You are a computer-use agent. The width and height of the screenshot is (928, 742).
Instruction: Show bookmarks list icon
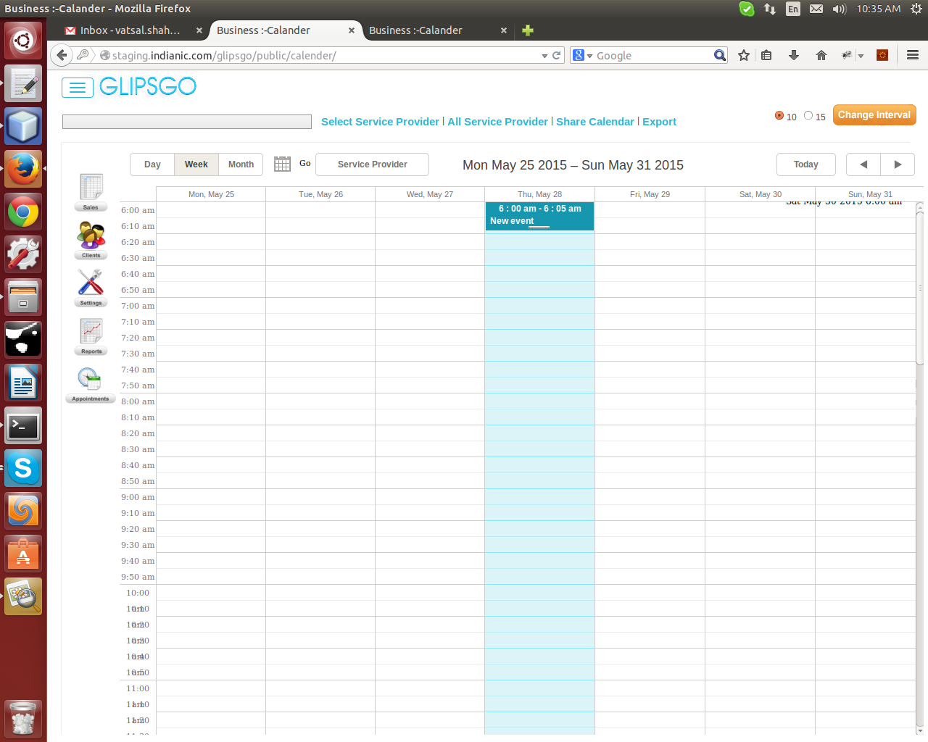(766, 55)
